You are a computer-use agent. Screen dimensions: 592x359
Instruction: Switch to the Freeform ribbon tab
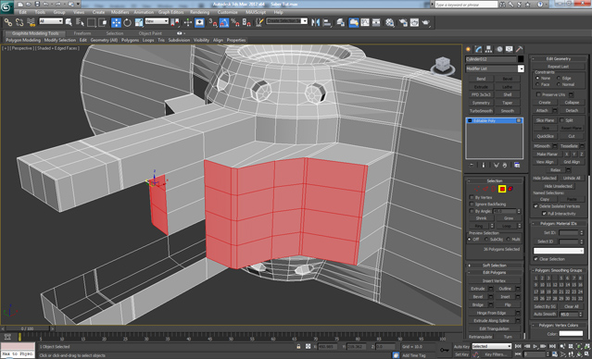(x=82, y=33)
